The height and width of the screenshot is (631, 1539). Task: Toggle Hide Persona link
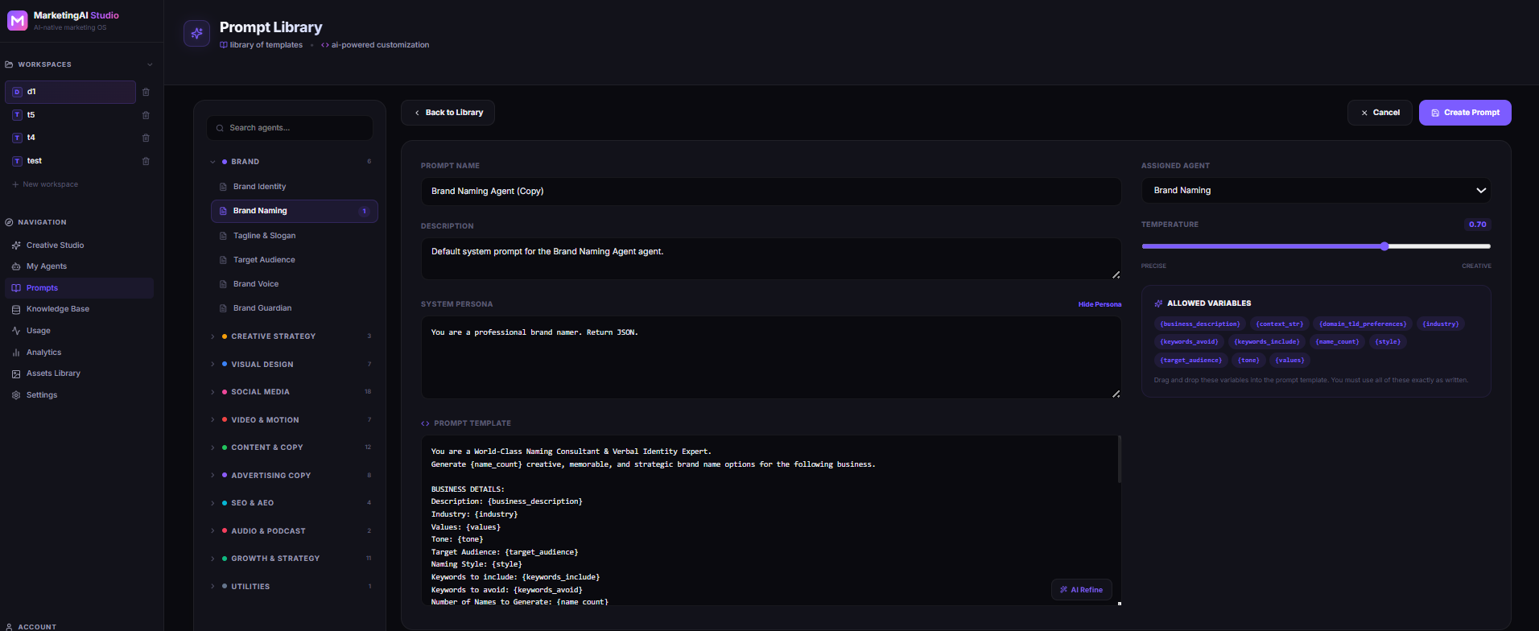click(x=1100, y=304)
